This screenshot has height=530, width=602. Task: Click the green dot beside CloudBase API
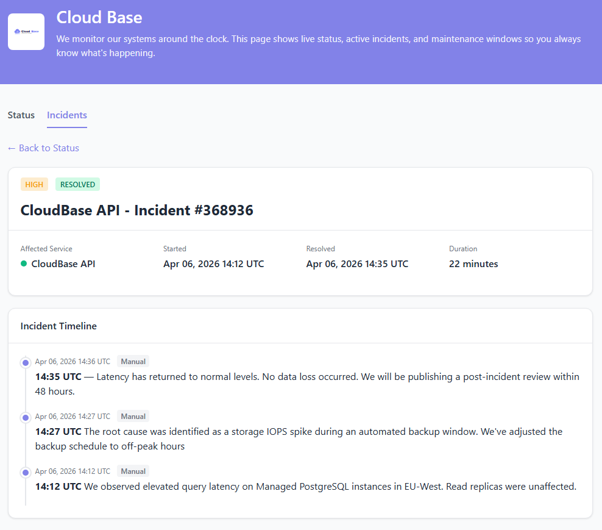pyautogui.click(x=24, y=264)
